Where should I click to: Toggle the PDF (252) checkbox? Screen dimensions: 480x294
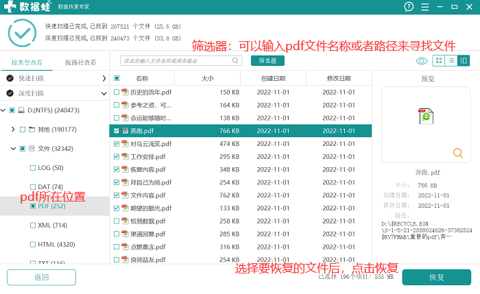33,206
